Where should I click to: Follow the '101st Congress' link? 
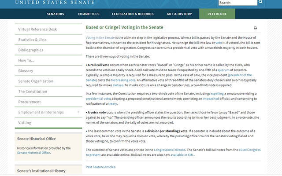click(x=250, y=150)
